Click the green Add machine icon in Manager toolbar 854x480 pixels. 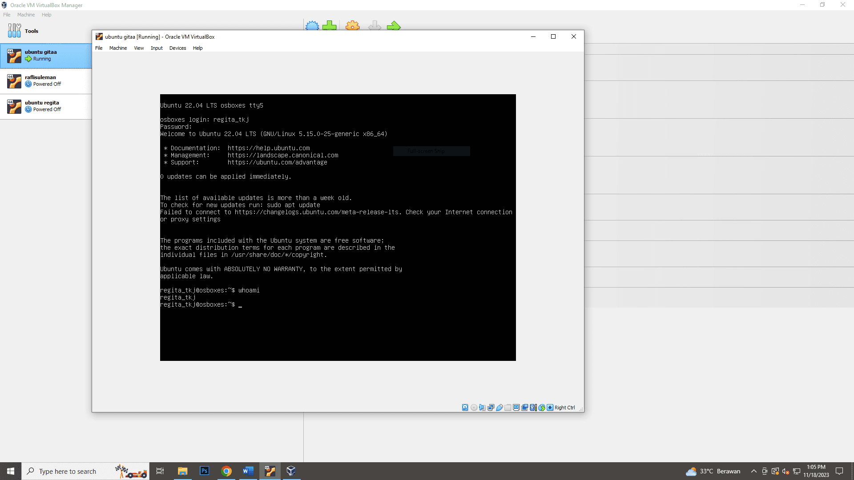(330, 25)
